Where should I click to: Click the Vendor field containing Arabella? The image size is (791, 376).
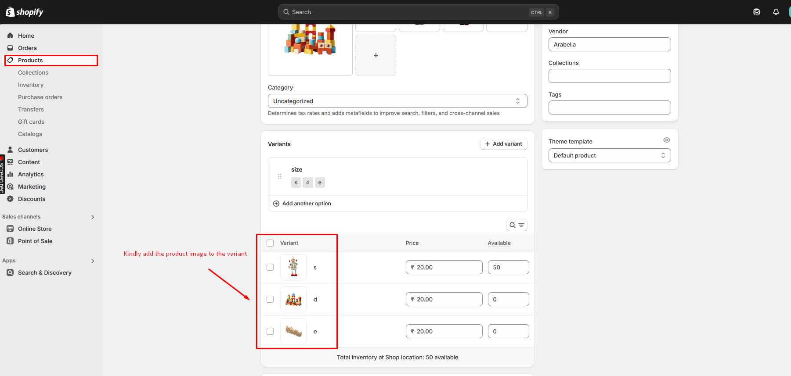[x=610, y=44]
